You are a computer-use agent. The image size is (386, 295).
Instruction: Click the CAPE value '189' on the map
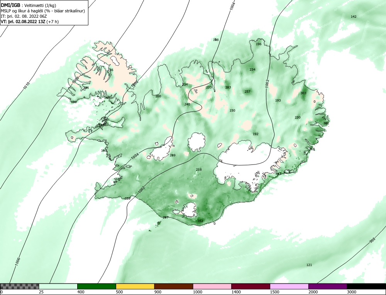tap(104, 151)
